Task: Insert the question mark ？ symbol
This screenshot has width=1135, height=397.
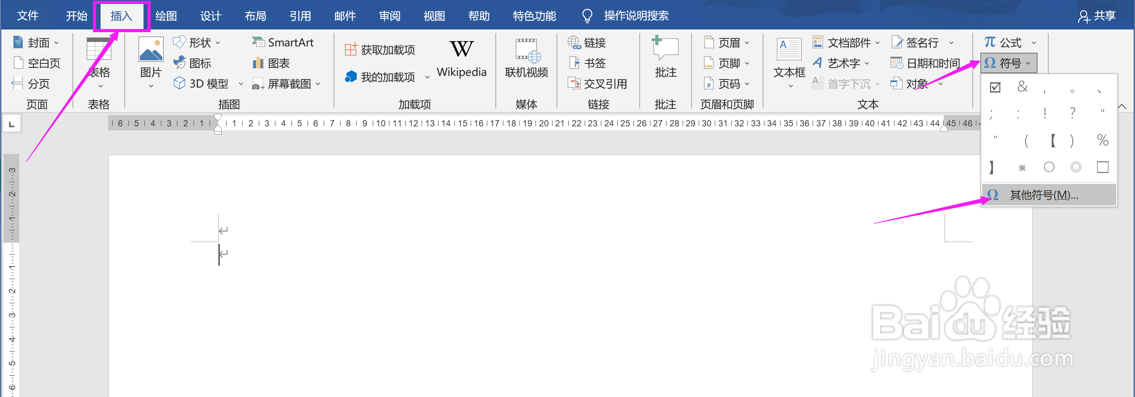Action: [x=1072, y=113]
